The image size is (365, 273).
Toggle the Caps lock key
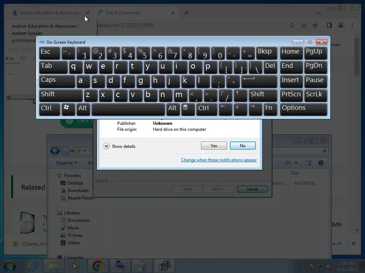[57, 82]
